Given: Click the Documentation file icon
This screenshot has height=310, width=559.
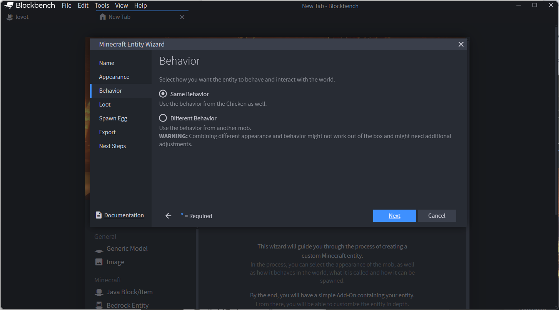Looking at the screenshot, I should click(x=98, y=215).
